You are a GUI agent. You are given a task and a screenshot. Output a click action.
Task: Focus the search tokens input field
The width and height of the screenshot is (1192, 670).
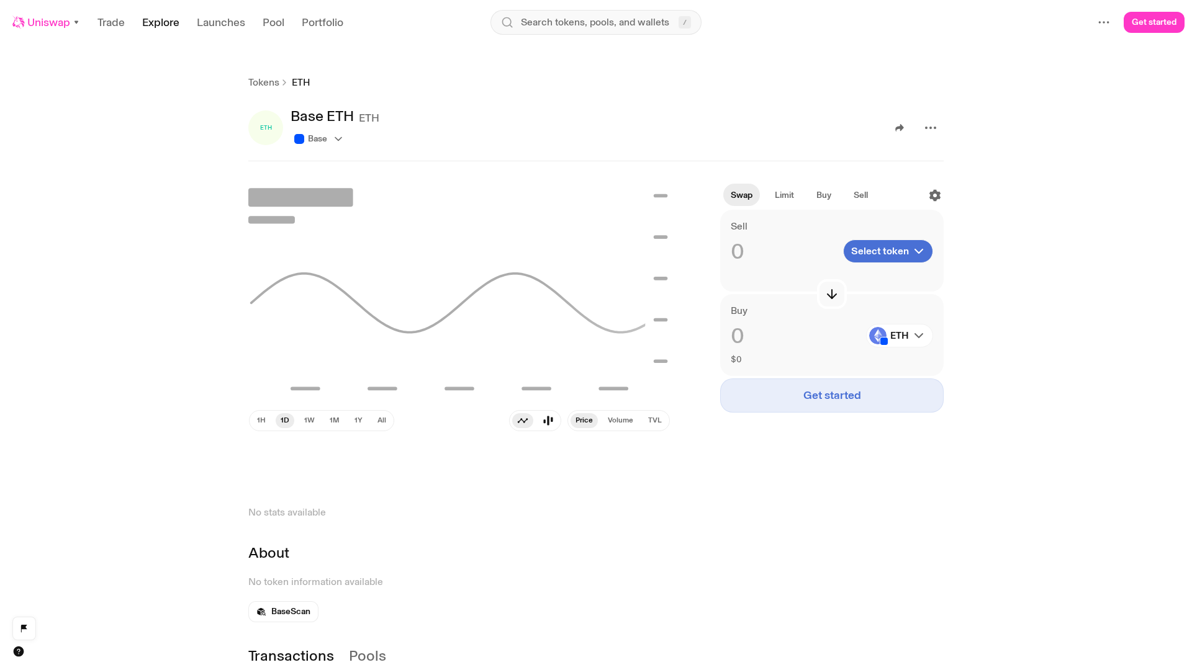(x=595, y=22)
